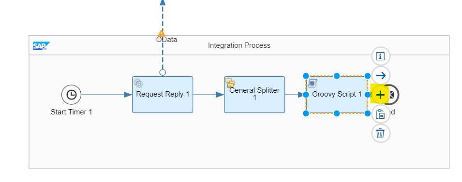
Task: Click the arrow between Request Reply and General Splitter
Action: click(209, 95)
